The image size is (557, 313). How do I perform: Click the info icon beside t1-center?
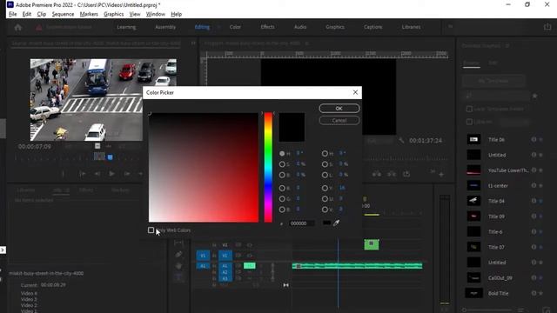[534, 185]
